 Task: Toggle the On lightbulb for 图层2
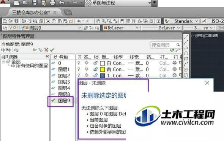[x=79, y=75]
